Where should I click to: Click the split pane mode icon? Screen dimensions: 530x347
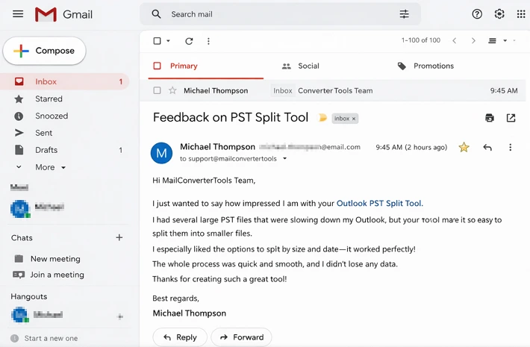click(492, 41)
